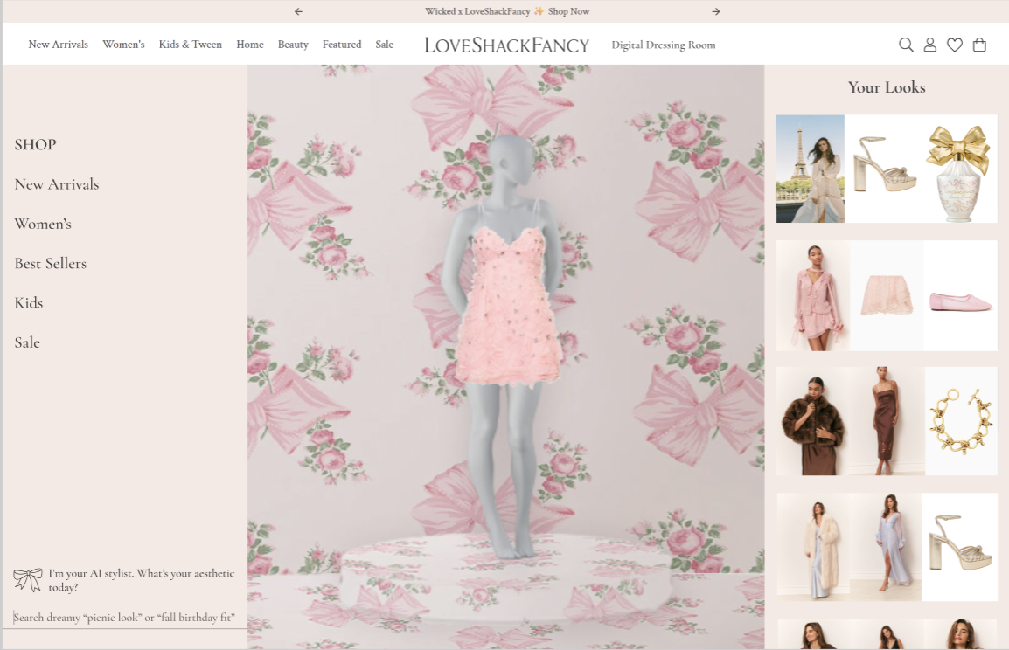
Task: Open Beauty menu item
Action: point(293,45)
